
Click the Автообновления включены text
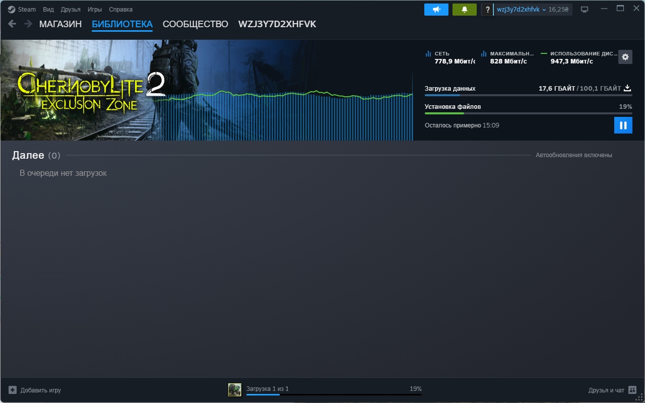(574, 155)
